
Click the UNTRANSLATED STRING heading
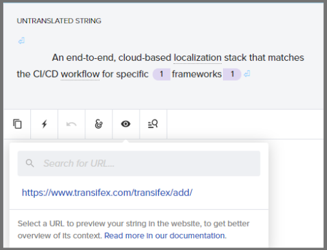click(x=59, y=21)
